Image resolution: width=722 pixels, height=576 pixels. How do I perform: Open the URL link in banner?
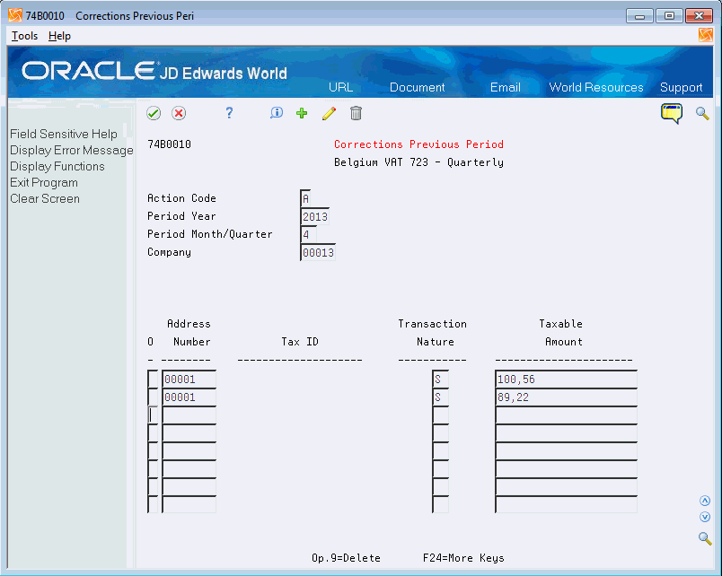[340, 87]
